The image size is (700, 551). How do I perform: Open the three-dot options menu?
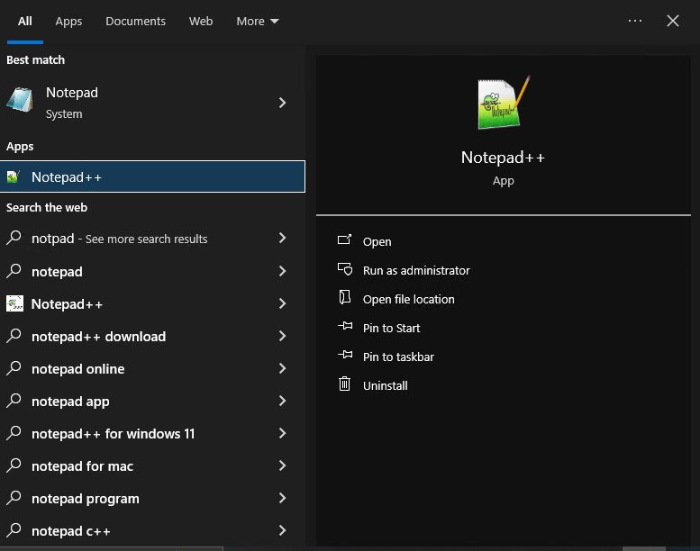634,21
